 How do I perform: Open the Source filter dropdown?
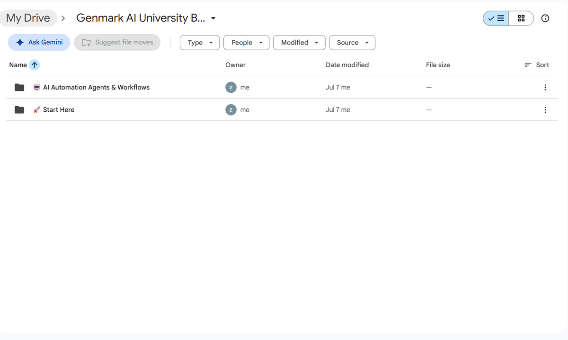coord(352,43)
